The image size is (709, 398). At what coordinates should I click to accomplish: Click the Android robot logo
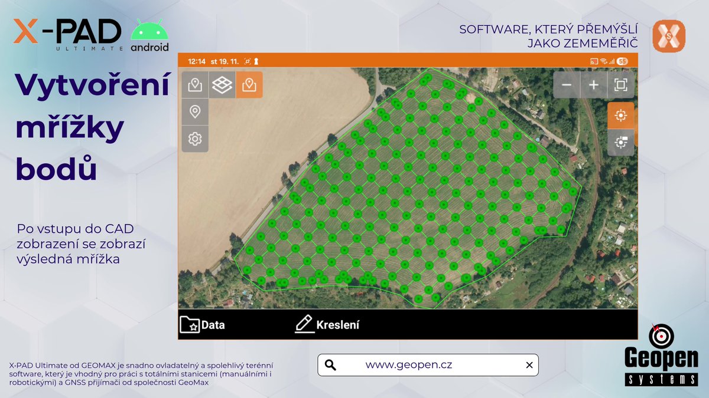149,35
